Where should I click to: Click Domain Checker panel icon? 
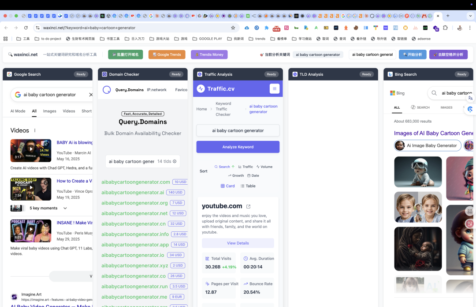click(104, 74)
